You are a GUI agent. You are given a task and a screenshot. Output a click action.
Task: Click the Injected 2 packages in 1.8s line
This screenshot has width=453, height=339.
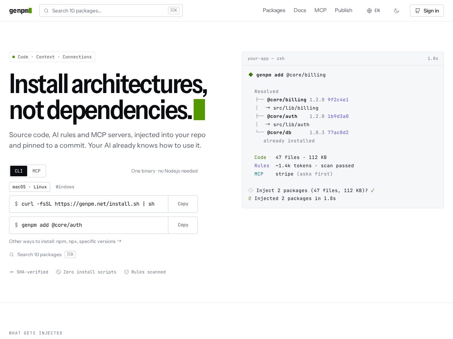coord(292,199)
